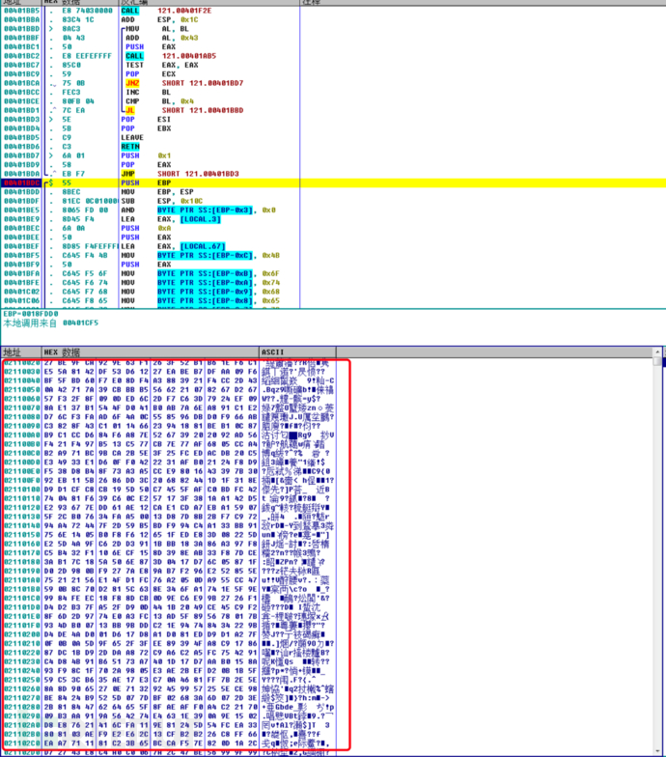Viewport: 666px width, 757px height.
Task: Select MOV BYTE PTR SS:[EBP-0xB], 0x6F
Action: coord(201,274)
